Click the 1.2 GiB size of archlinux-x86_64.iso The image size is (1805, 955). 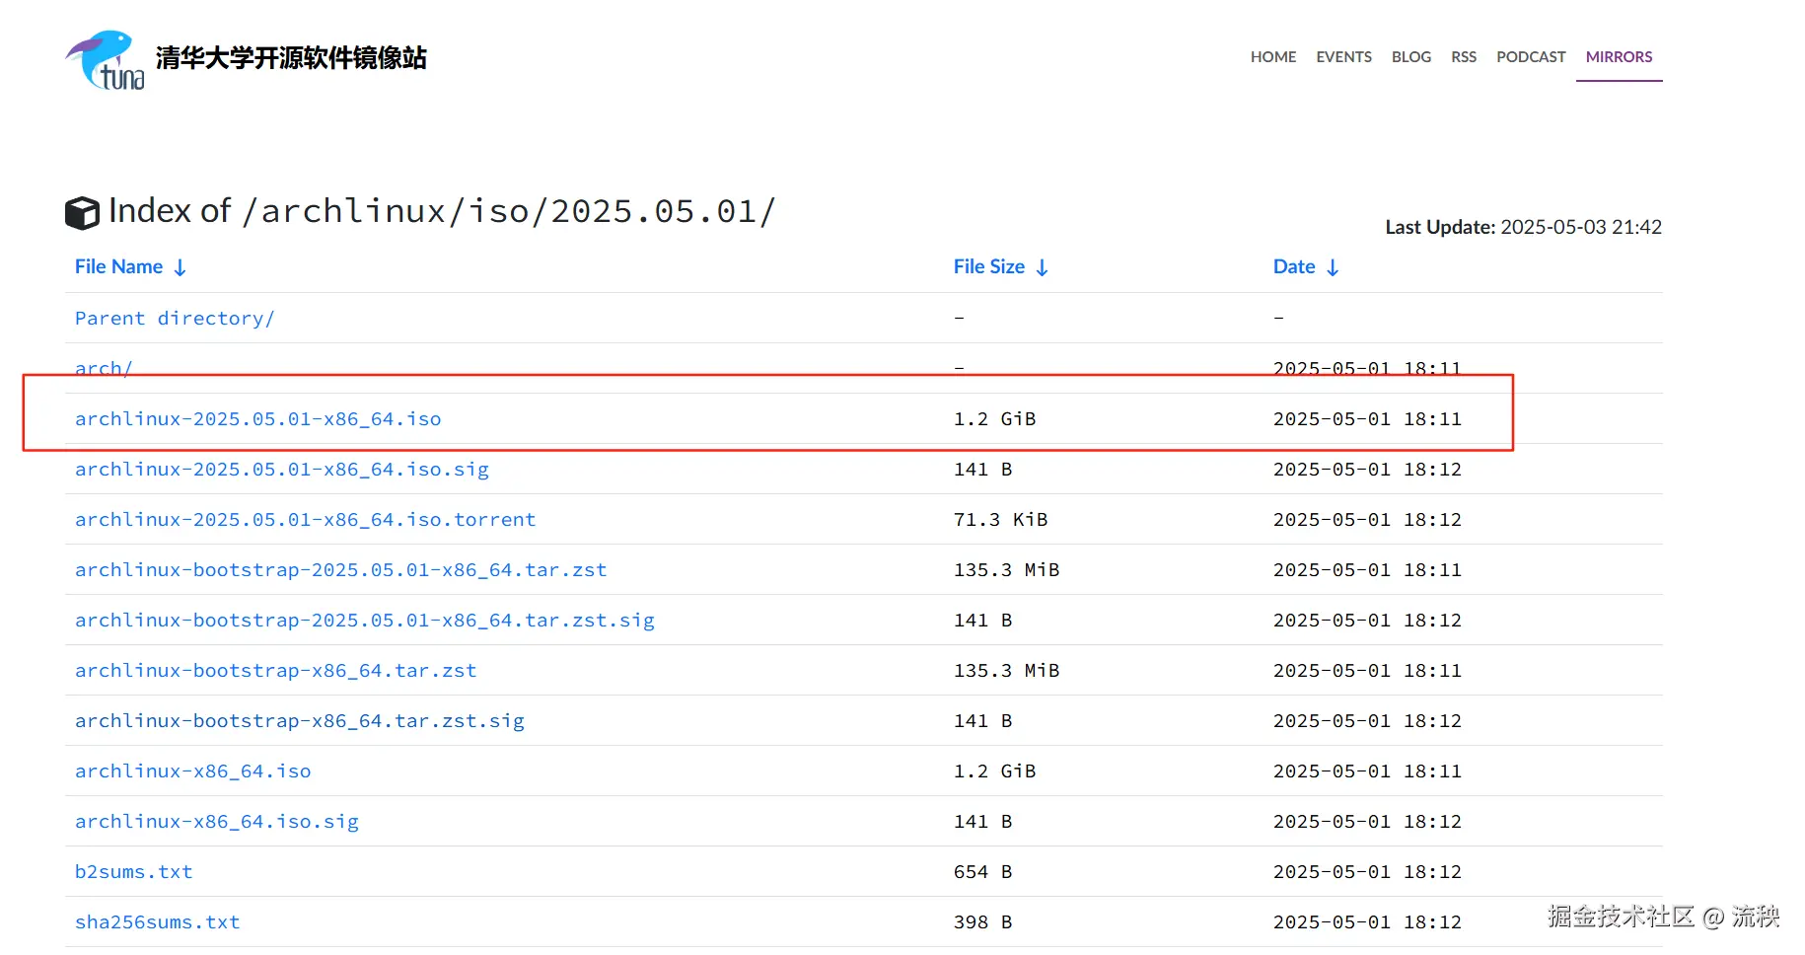tap(995, 771)
